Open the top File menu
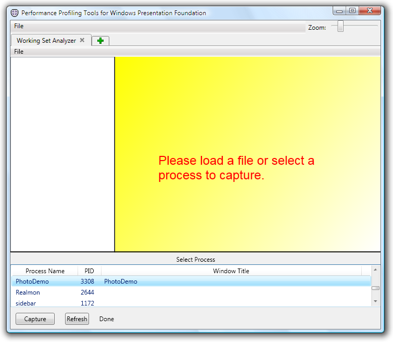The image size is (393, 342). [19, 26]
